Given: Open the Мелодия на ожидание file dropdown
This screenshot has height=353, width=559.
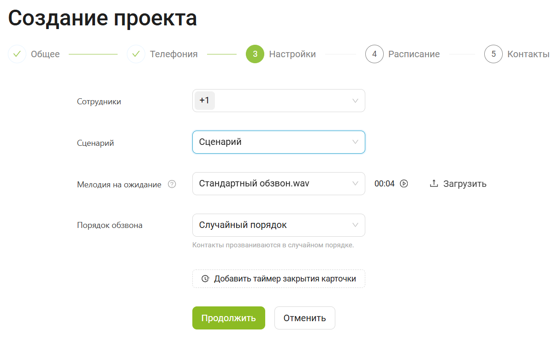Looking at the screenshot, I should 355,184.
